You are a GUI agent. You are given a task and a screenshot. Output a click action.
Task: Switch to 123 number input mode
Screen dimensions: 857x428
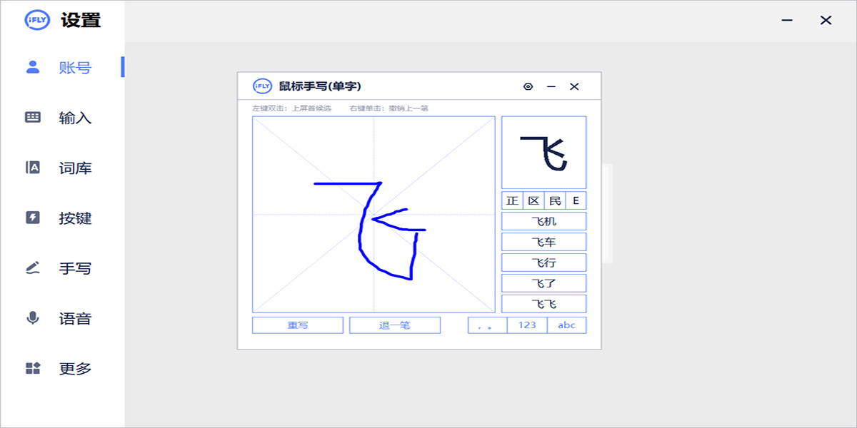pos(527,325)
